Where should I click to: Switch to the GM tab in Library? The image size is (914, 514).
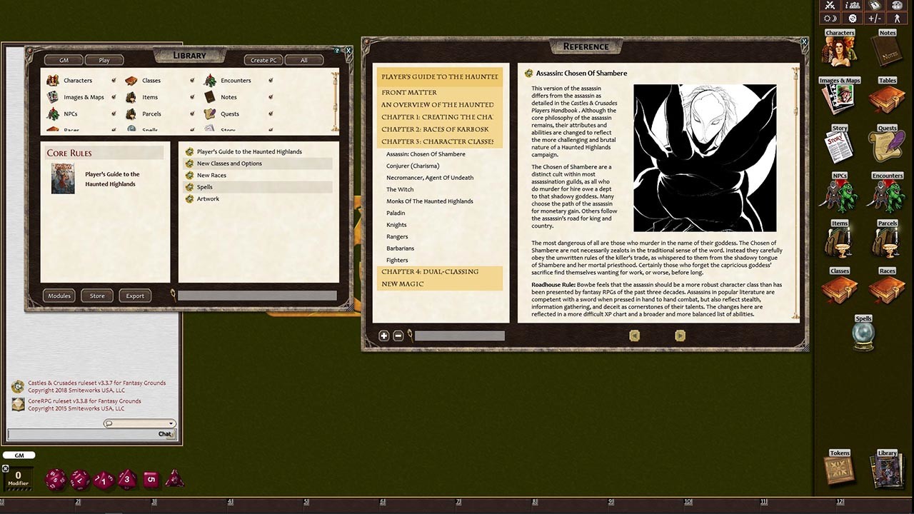63,59
